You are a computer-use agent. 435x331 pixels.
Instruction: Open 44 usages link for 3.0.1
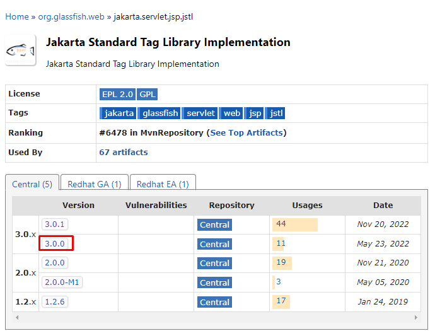tap(281, 224)
